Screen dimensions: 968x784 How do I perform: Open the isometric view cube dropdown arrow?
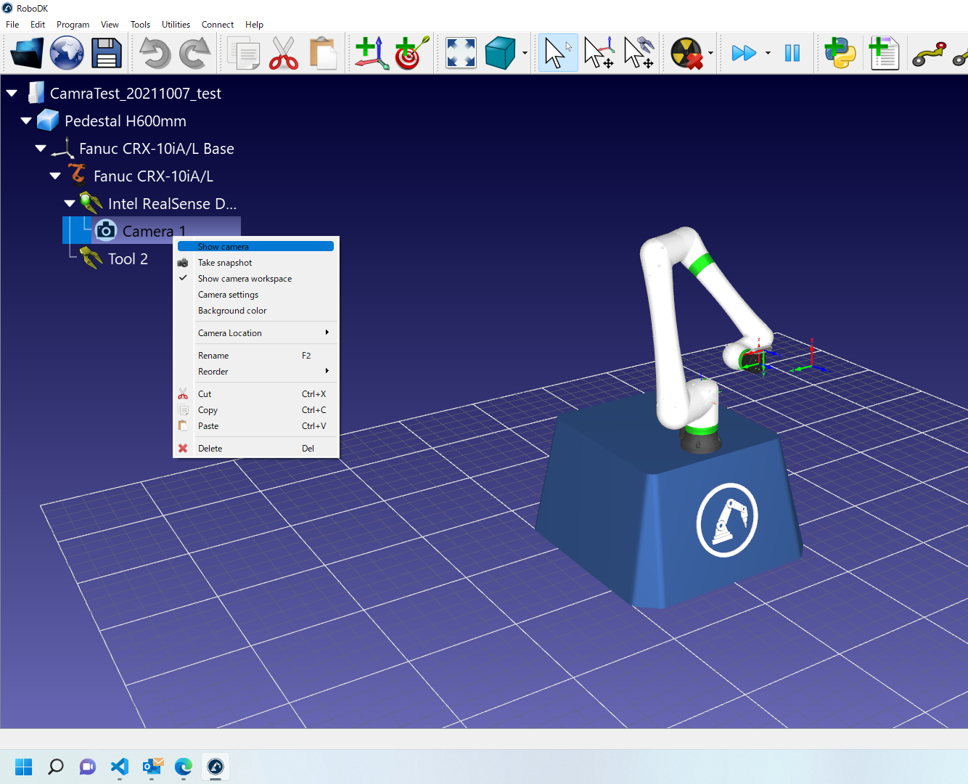pos(525,53)
